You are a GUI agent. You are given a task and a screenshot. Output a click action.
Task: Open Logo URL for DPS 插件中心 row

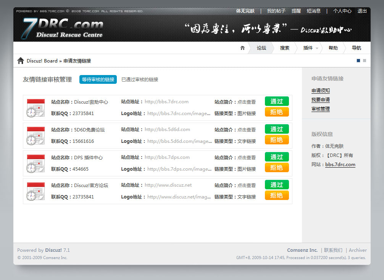coord(179,169)
